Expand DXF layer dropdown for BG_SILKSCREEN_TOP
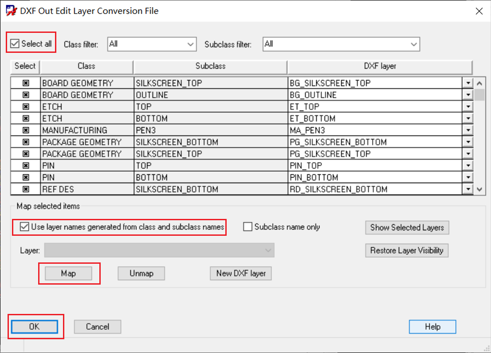The height and width of the screenshot is (353, 491). pyautogui.click(x=467, y=83)
